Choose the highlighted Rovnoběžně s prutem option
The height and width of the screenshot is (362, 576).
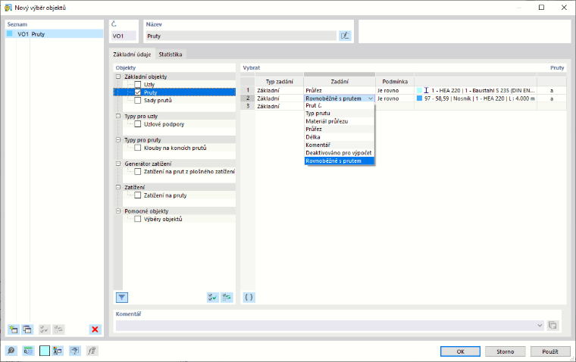tap(340, 161)
